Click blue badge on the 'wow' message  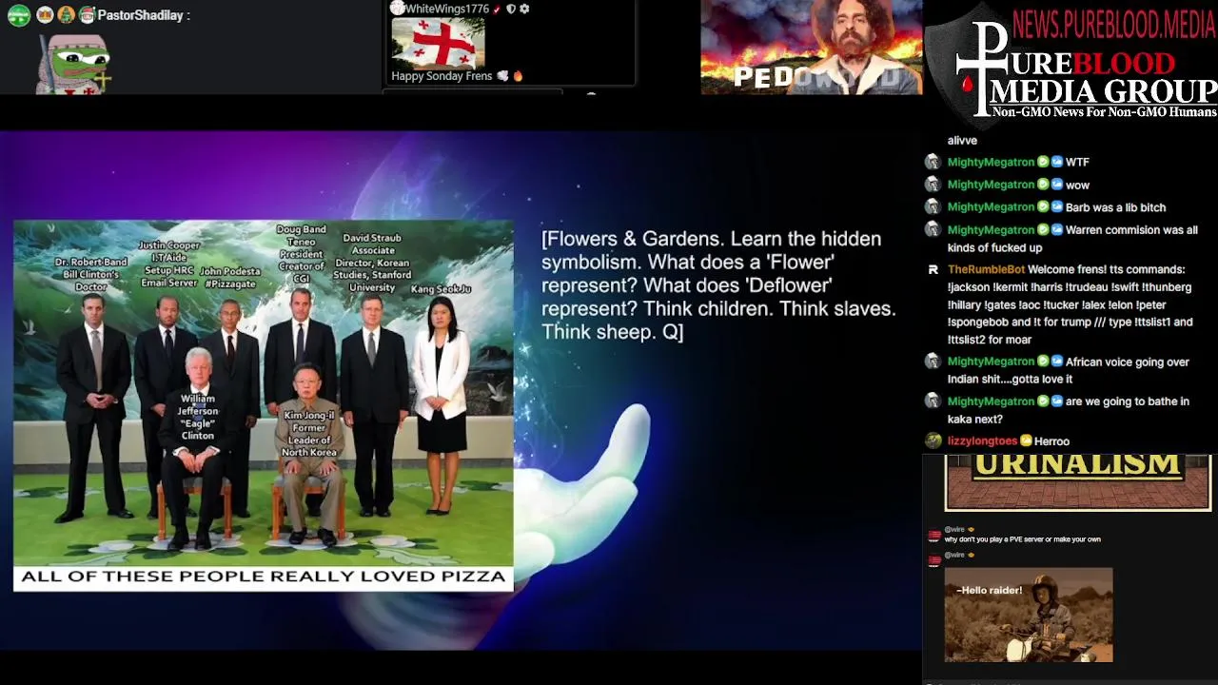(1057, 185)
